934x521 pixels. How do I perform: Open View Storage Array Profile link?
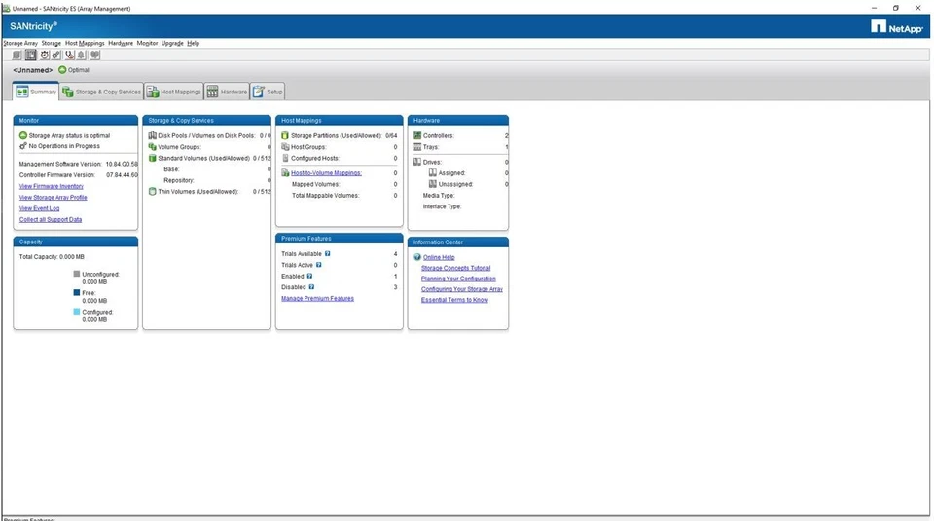(53, 198)
